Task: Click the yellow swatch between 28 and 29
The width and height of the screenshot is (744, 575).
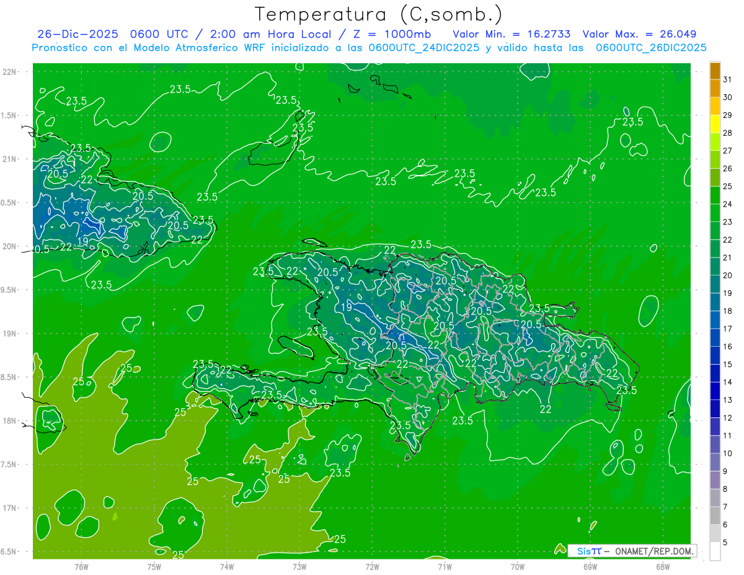Action: 715,124
